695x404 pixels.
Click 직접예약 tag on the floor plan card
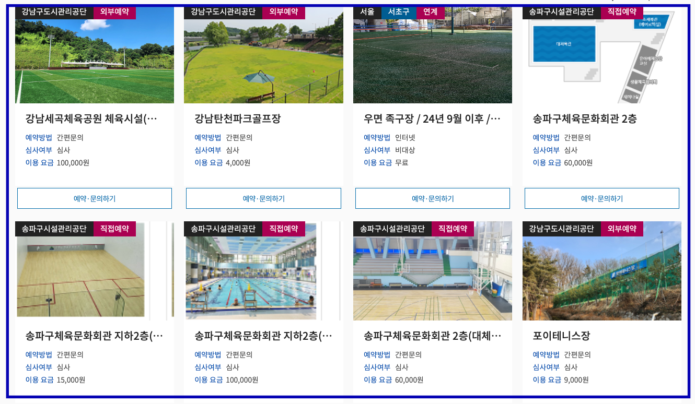[622, 11]
